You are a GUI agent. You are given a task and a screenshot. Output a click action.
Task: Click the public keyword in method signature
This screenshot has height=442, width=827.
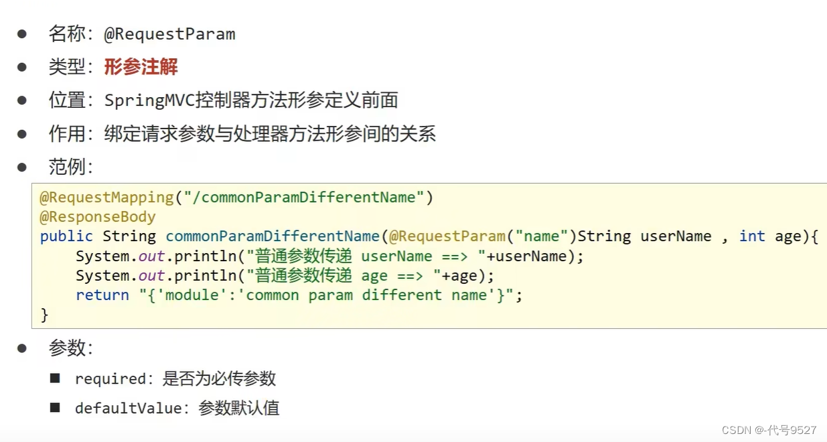66,236
